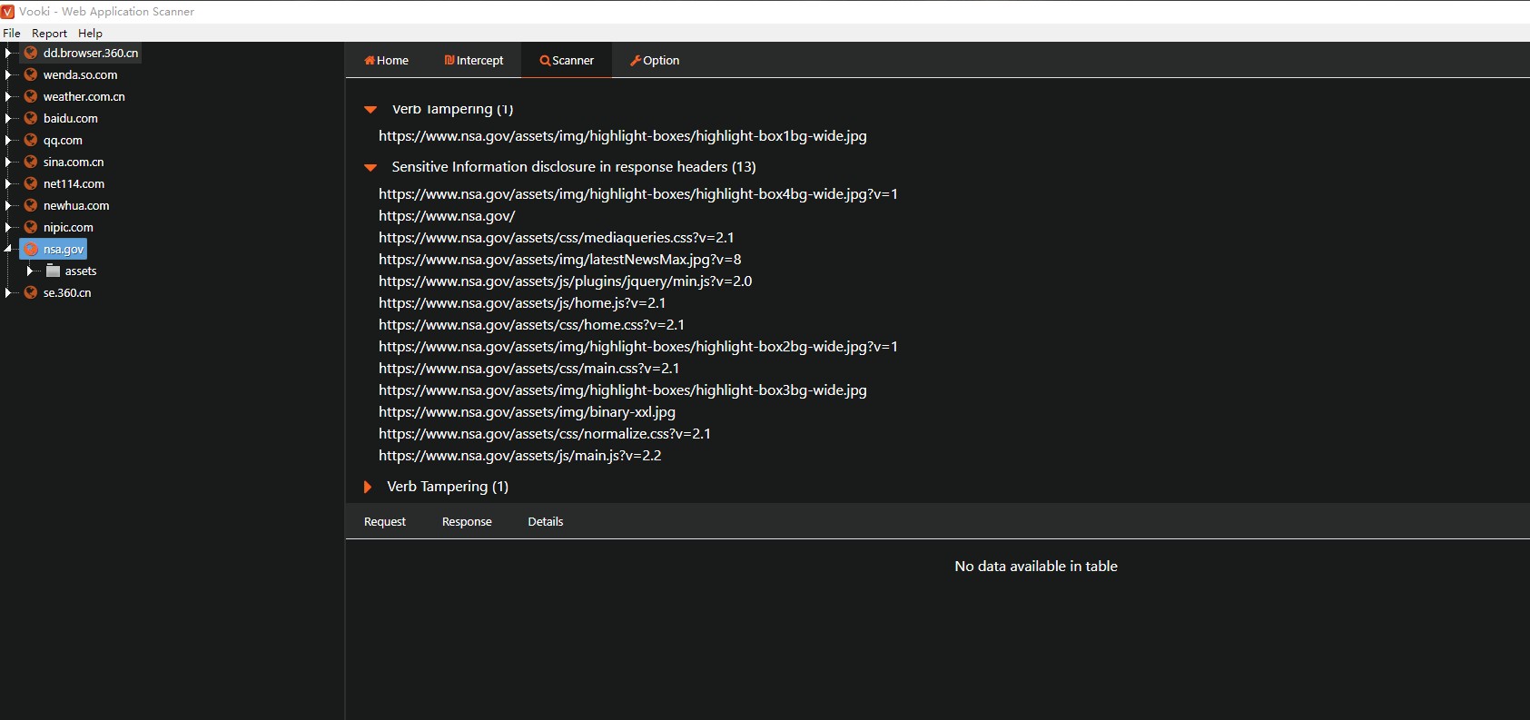Expand the nipic.com tree arrow
The height and width of the screenshot is (720, 1530).
point(8,227)
